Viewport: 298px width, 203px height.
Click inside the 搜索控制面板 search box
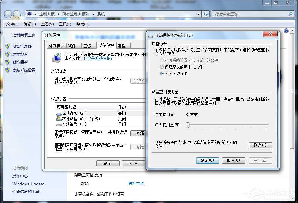click(x=252, y=14)
